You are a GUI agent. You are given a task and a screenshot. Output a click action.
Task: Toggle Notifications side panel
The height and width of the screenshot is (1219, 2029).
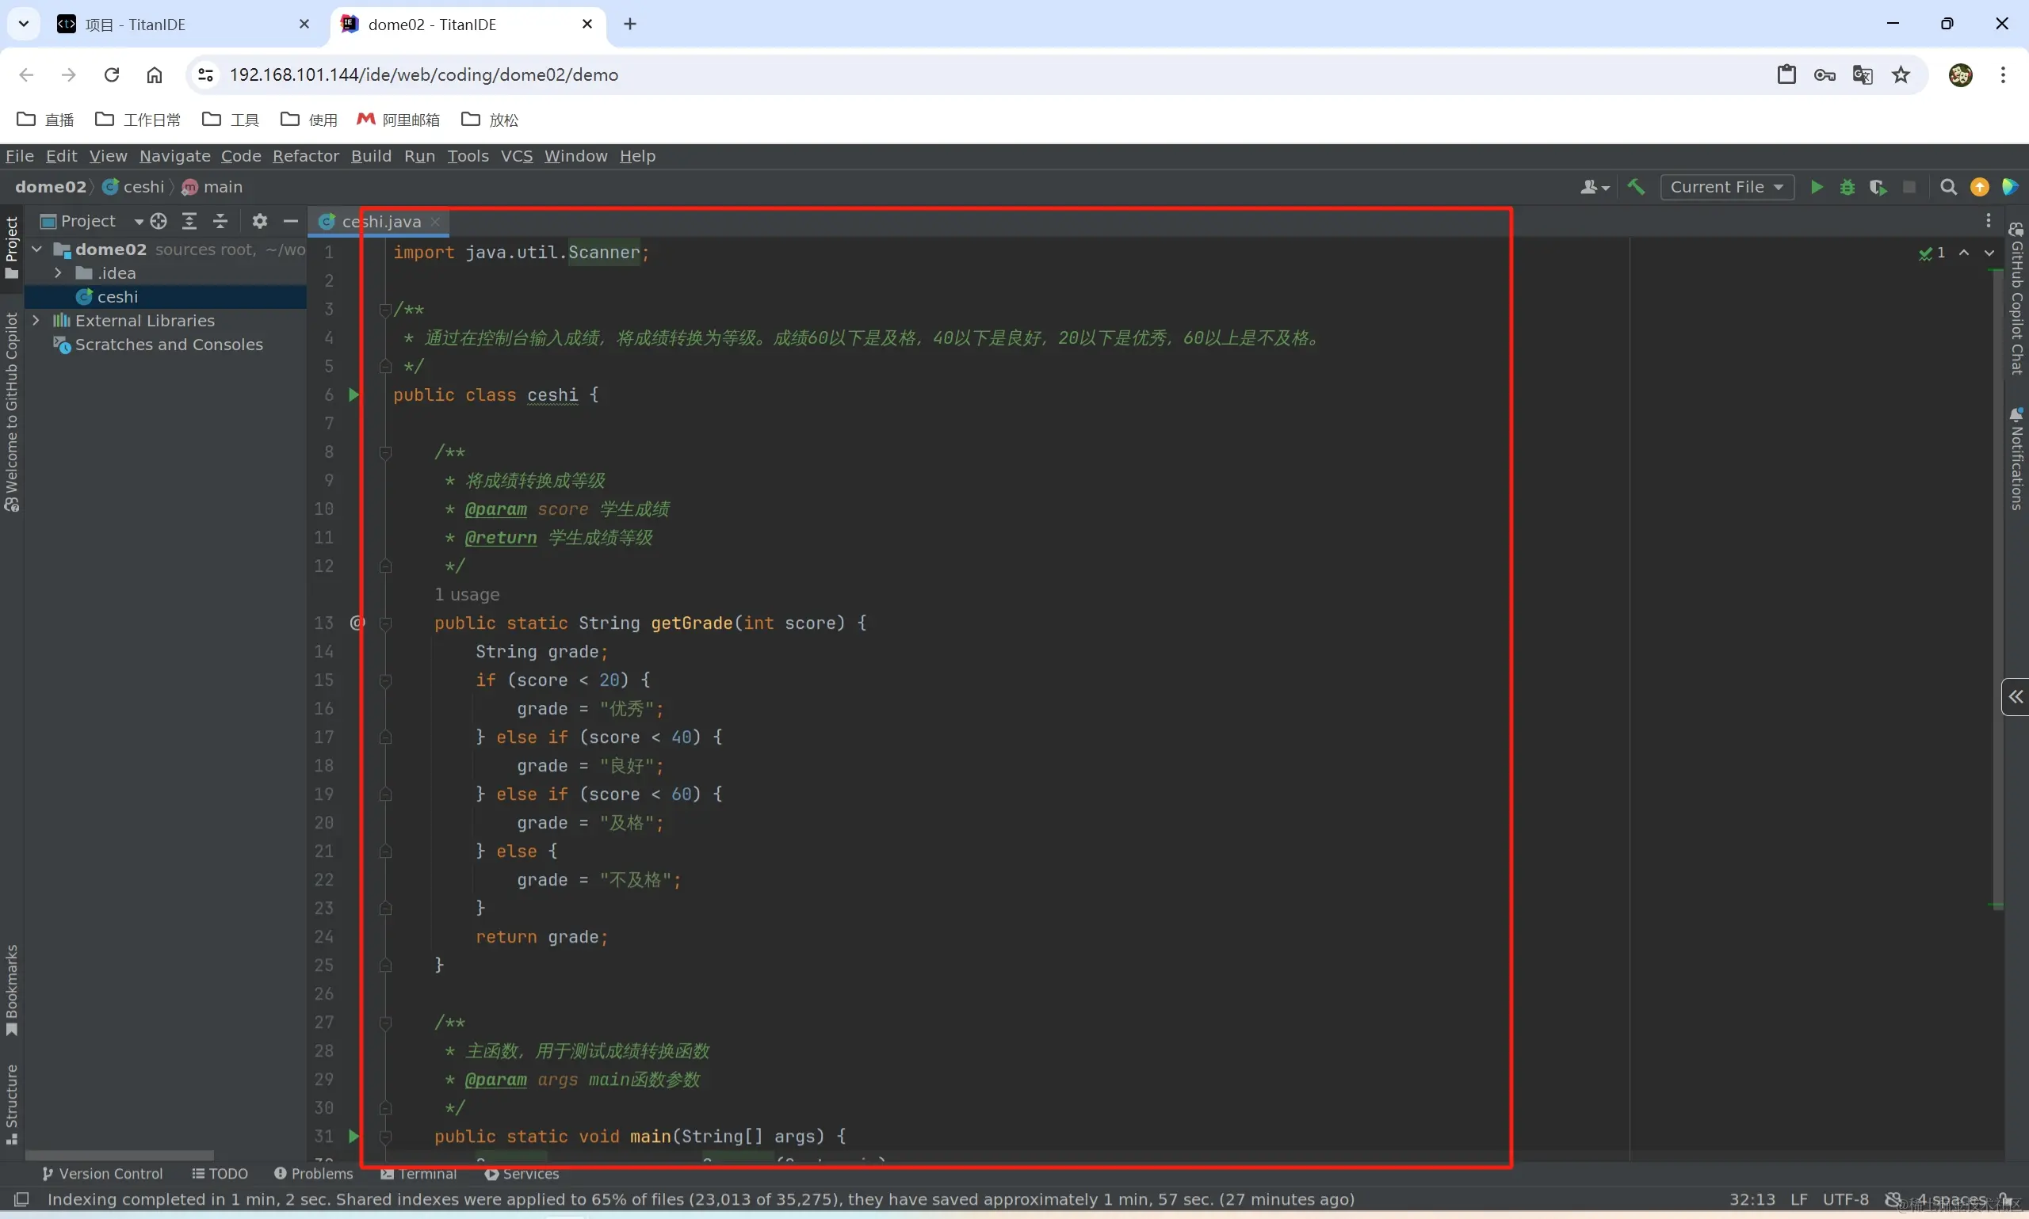[x=2016, y=460]
